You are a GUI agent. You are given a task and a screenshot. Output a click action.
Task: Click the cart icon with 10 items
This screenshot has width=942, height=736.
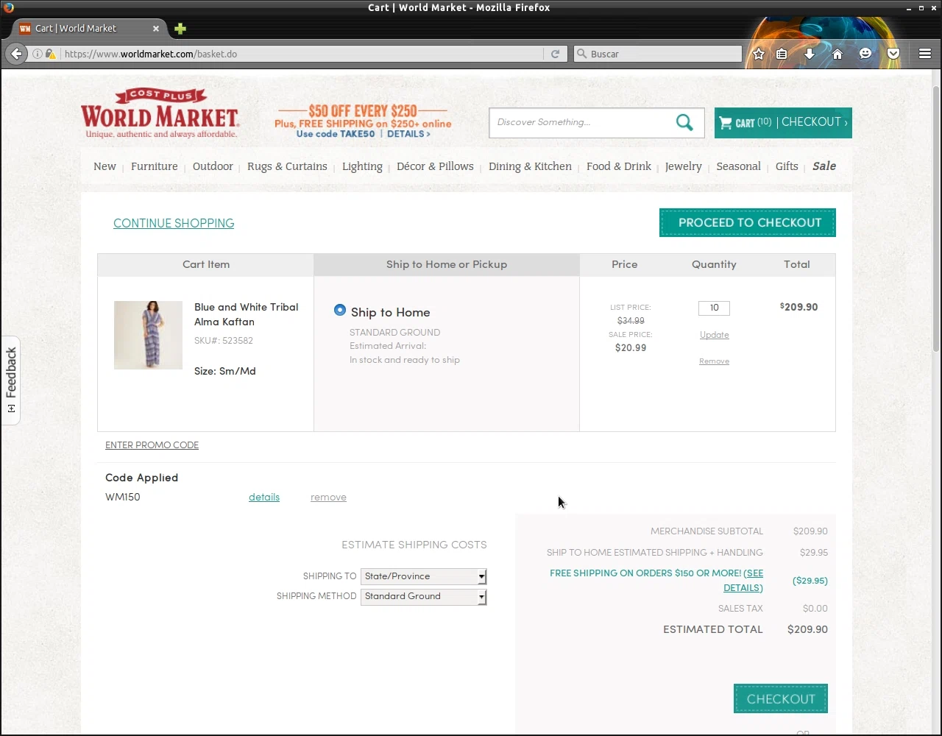(745, 123)
